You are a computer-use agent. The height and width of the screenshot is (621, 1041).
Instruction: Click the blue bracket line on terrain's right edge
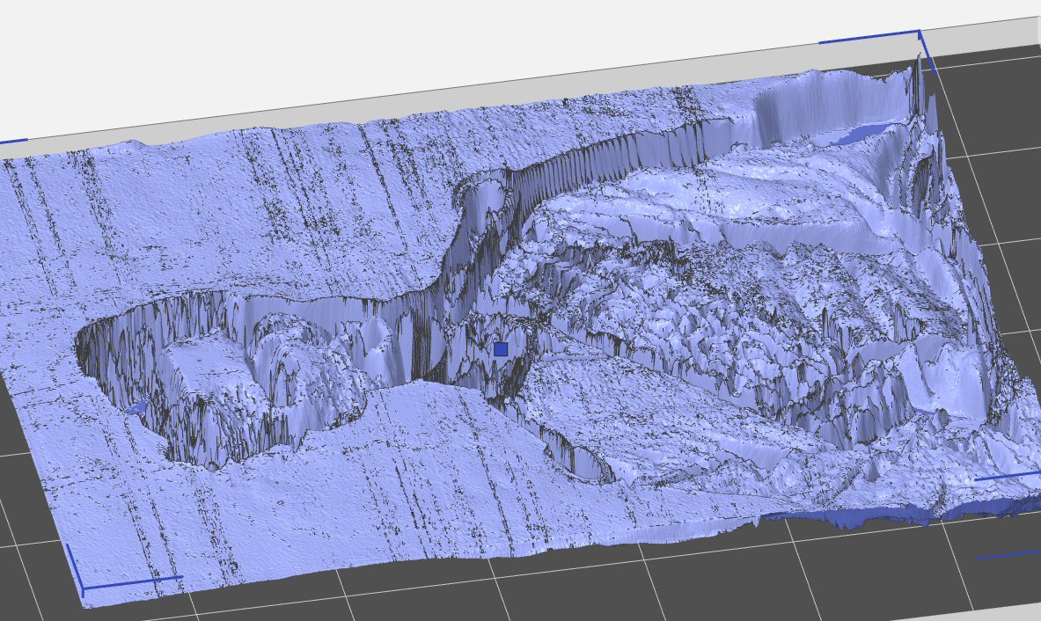(x=1008, y=477)
